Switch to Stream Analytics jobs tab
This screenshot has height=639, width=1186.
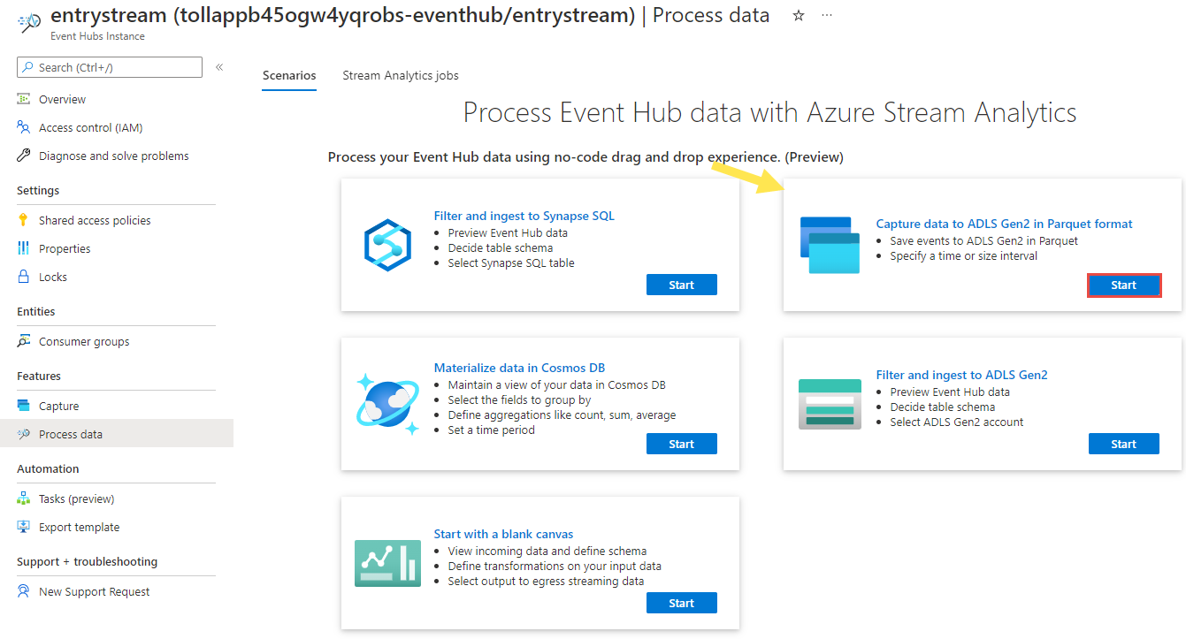(401, 75)
